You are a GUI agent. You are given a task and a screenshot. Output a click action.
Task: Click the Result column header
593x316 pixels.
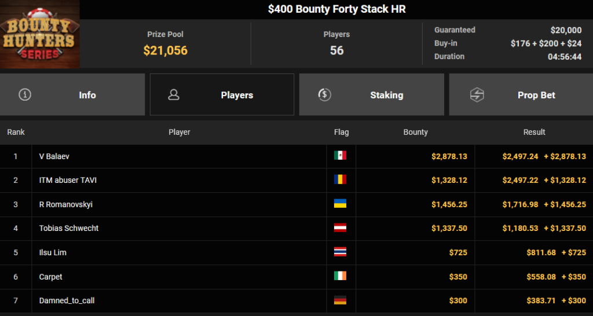(x=534, y=132)
